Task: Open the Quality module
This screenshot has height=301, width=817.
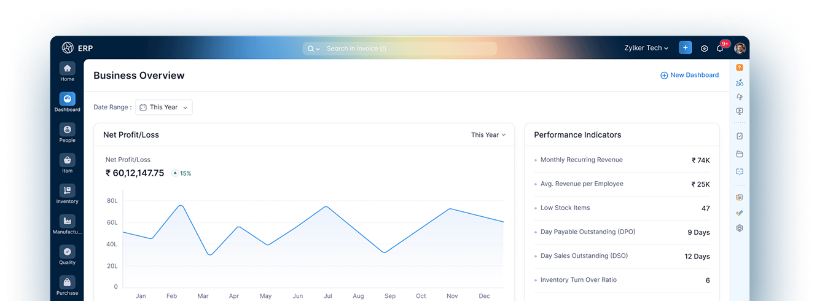Action: click(67, 255)
